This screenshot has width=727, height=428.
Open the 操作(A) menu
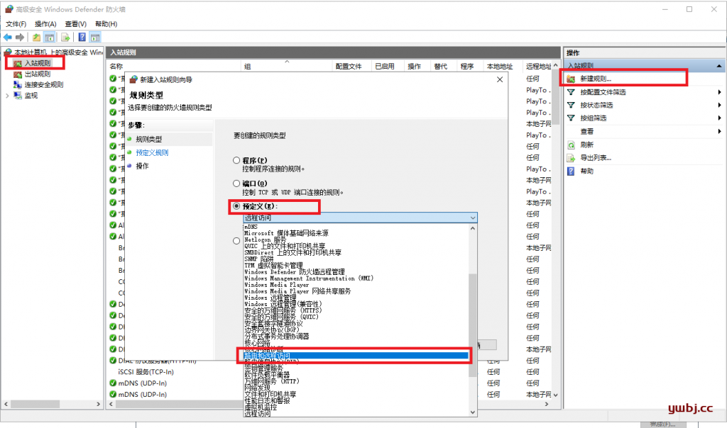point(45,24)
